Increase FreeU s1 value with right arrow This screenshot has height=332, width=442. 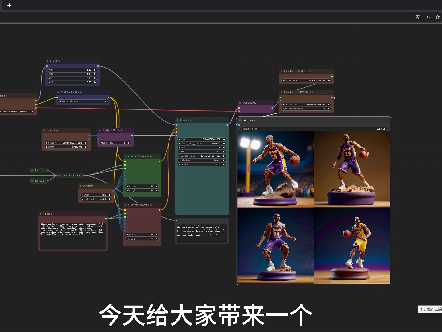coord(95,78)
